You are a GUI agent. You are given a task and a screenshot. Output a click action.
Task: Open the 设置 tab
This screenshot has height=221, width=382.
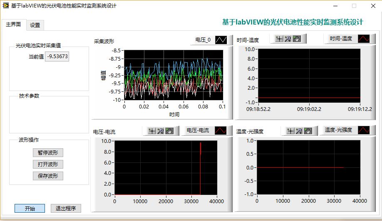(x=35, y=25)
